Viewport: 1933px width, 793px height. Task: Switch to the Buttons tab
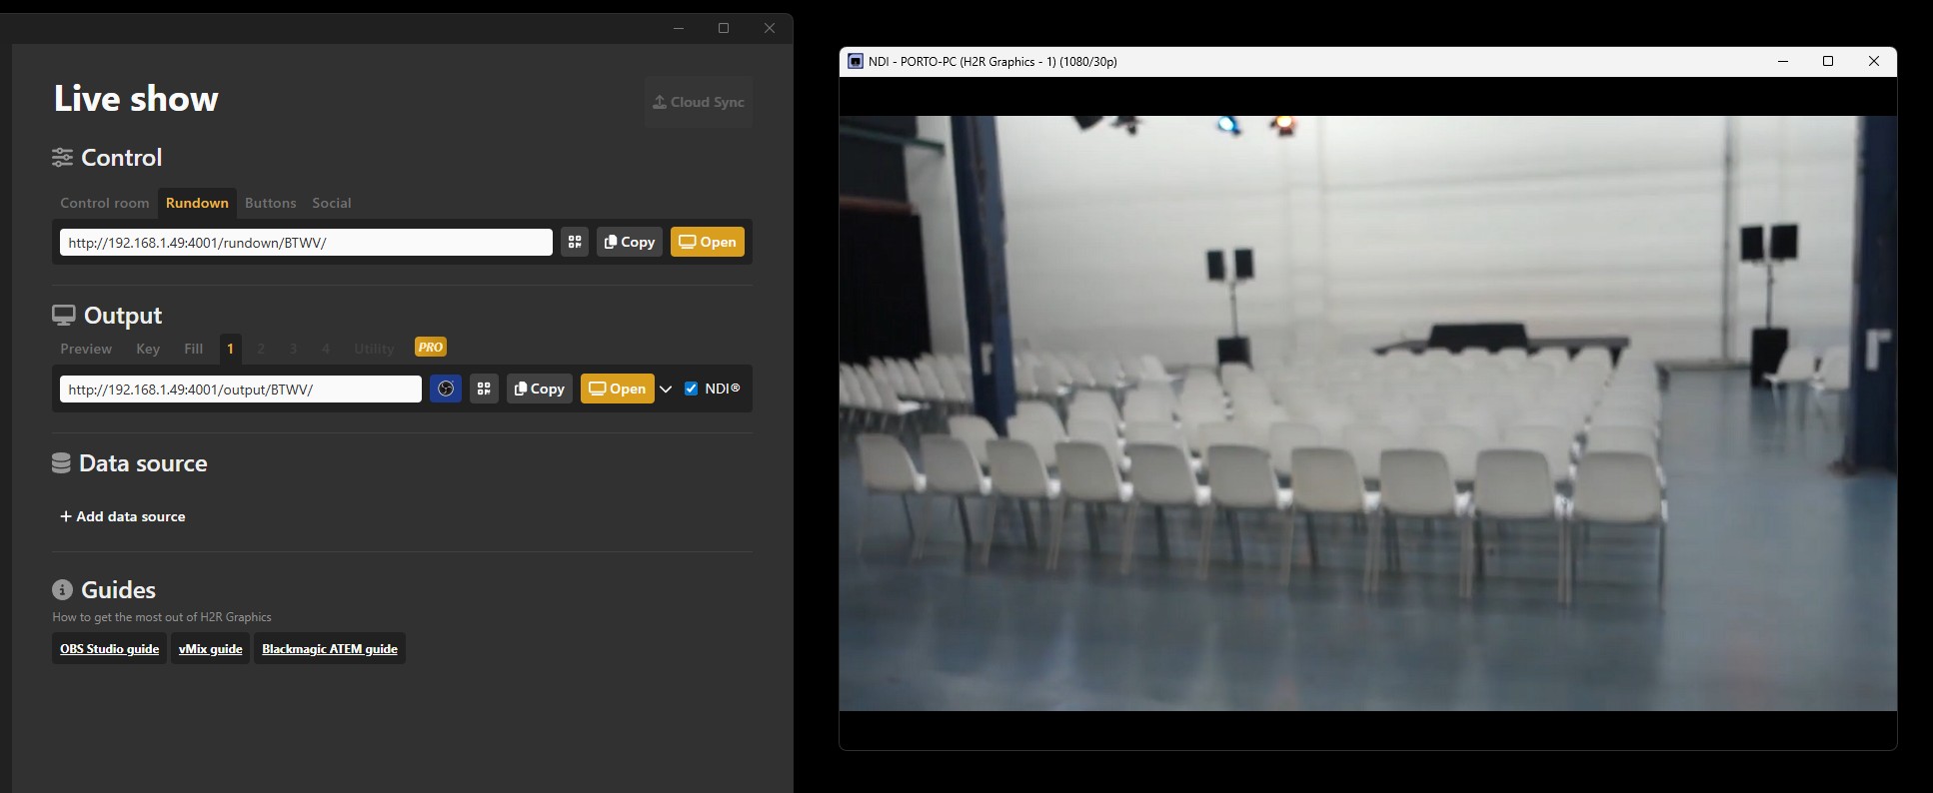(270, 203)
